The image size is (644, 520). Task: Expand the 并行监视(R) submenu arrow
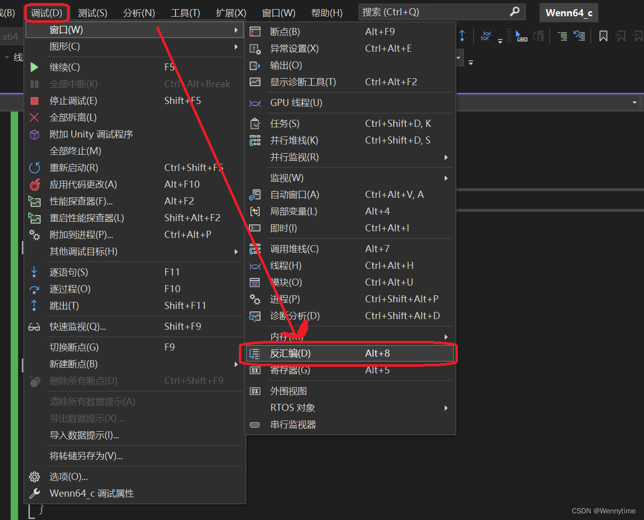pos(446,157)
